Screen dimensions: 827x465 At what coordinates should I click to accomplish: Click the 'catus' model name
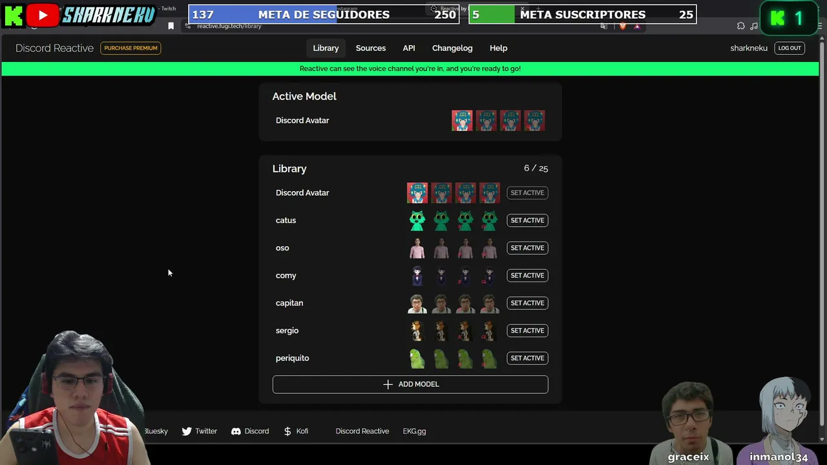coord(286,220)
